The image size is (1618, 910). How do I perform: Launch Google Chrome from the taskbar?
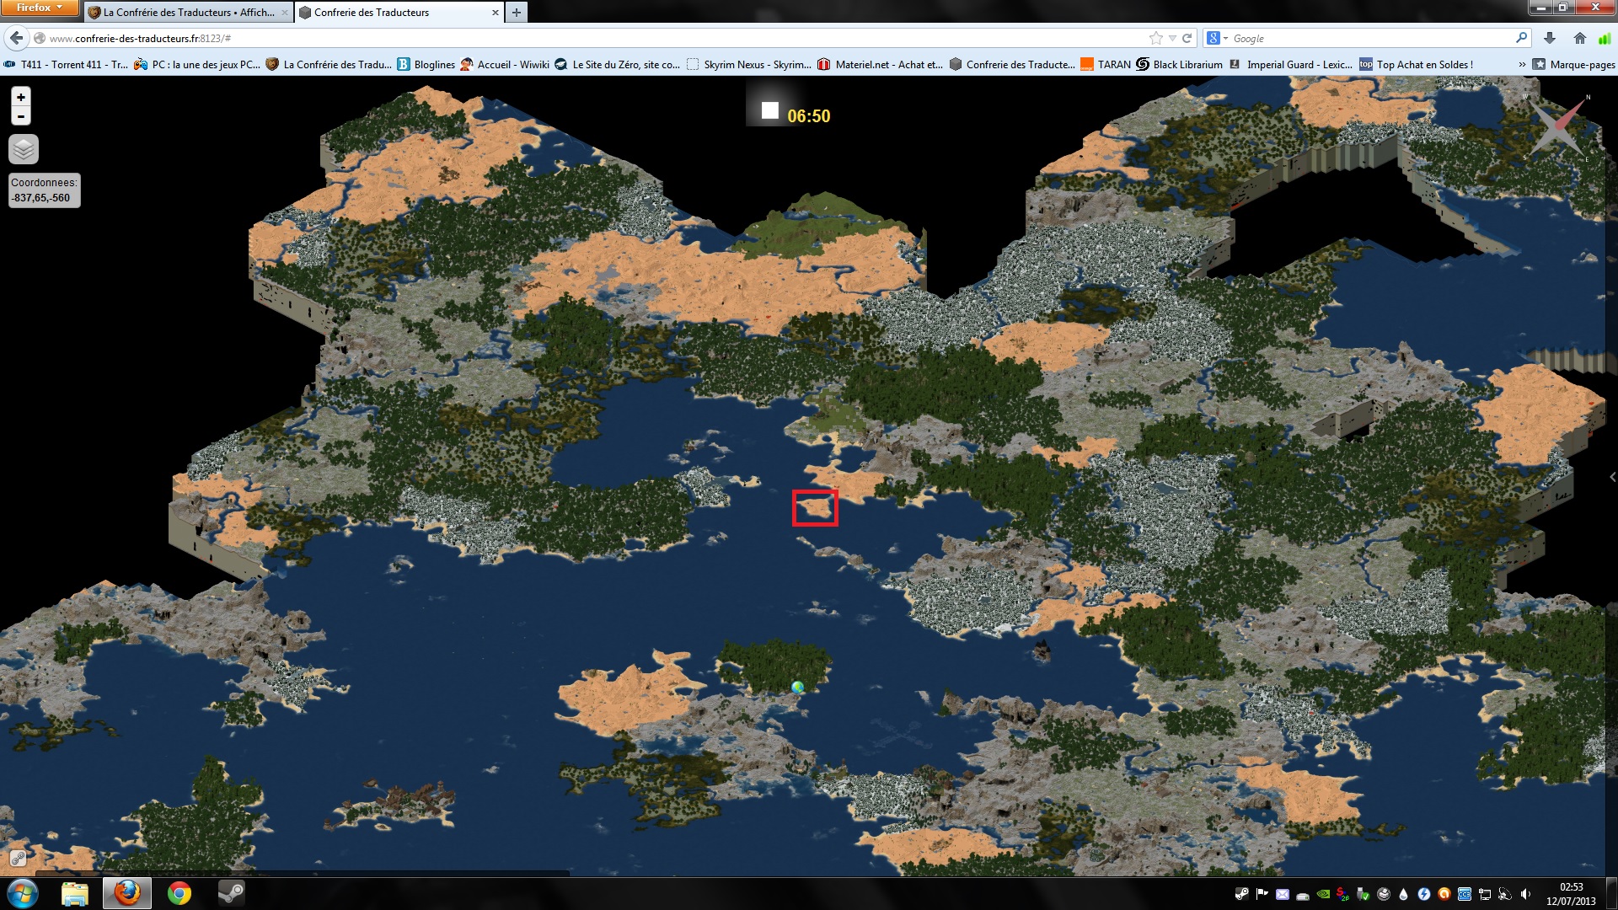[x=179, y=893]
